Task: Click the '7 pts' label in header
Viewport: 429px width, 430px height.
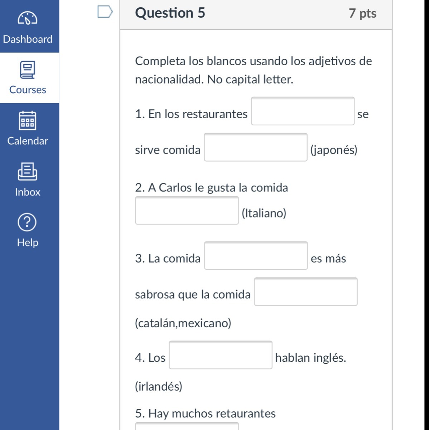Action: pos(362,13)
